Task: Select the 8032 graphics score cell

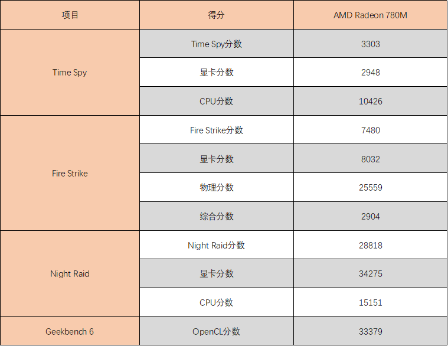Action: click(x=370, y=159)
